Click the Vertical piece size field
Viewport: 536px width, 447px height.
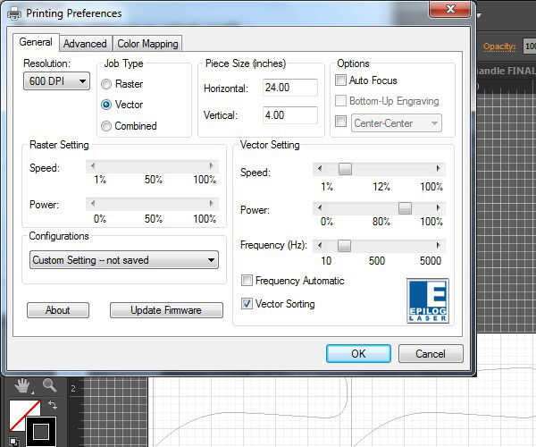(x=290, y=115)
